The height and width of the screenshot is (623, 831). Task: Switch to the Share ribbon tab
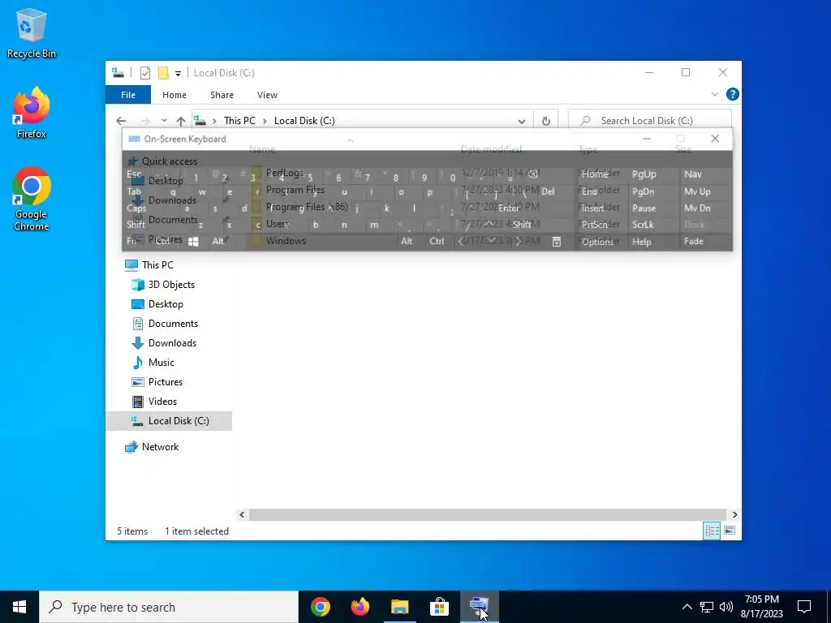(222, 95)
